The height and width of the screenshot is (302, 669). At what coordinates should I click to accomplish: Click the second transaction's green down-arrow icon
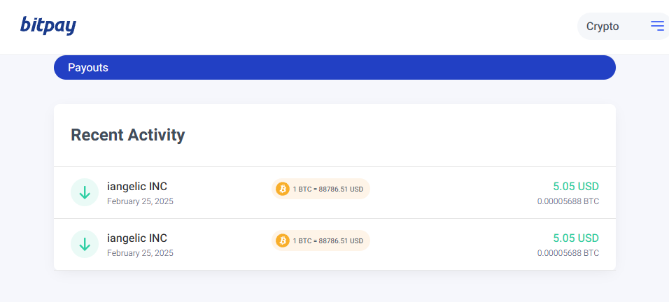(85, 244)
